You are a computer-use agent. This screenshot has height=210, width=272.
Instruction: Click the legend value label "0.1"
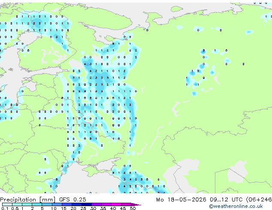coord(5,208)
